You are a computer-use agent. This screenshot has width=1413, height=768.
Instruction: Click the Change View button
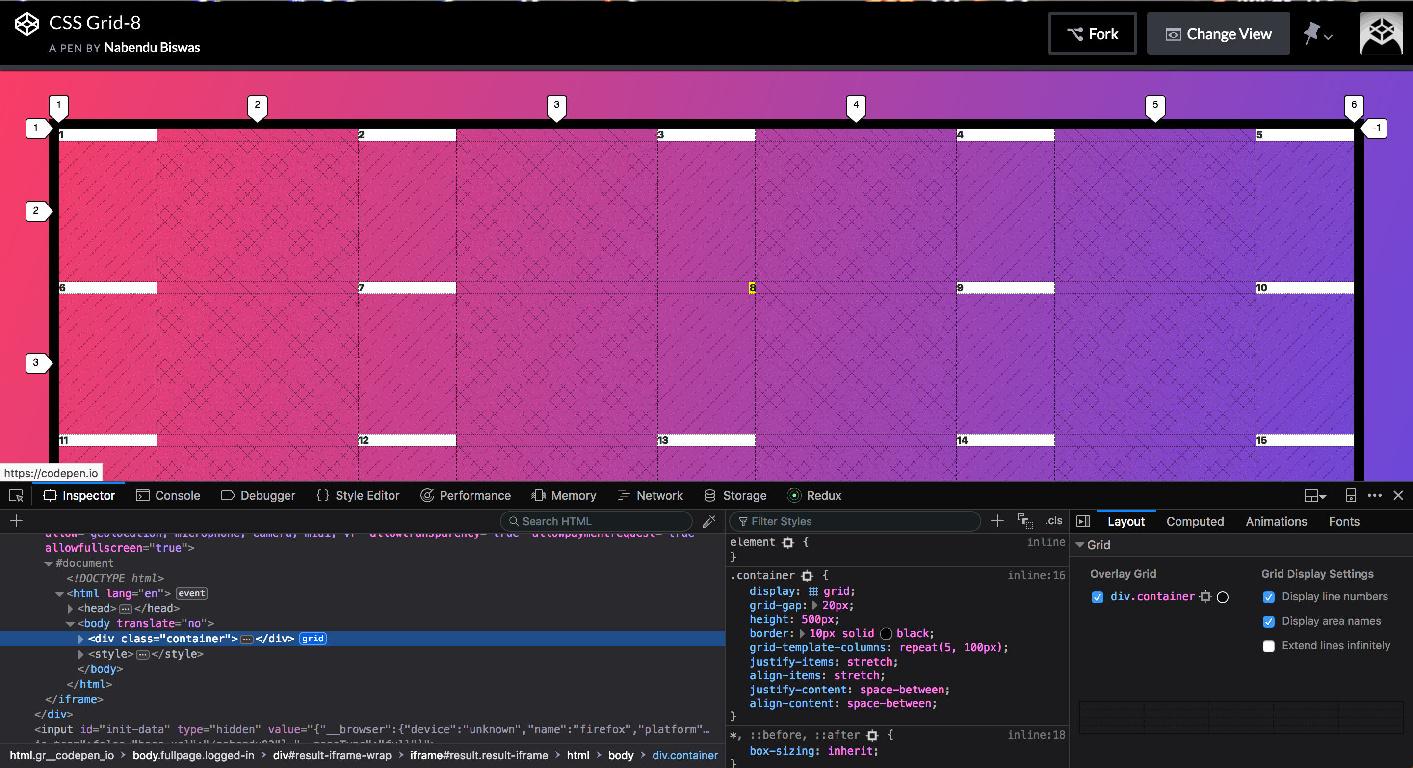coord(1218,34)
